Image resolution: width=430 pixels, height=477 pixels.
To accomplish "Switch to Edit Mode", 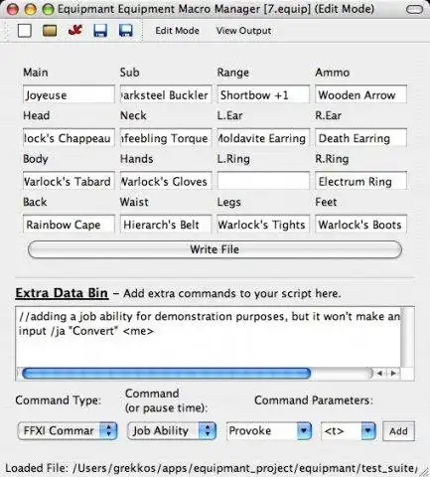I will pyautogui.click(x=177, y=31).
